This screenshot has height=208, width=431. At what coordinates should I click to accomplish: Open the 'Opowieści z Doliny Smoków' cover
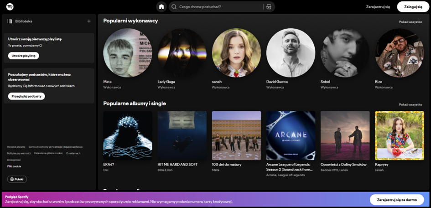pos(345,135)
